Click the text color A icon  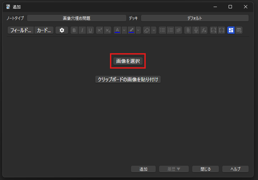click(117, 30)
